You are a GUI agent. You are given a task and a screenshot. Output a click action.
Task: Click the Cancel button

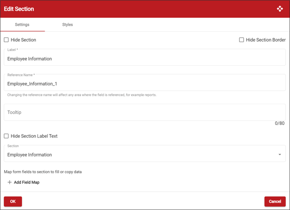click(275, 202)
